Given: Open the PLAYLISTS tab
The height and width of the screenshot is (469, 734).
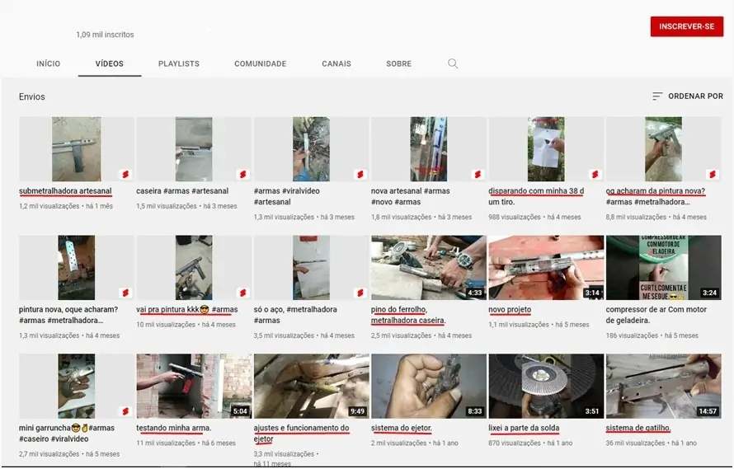Looking at the screenshot, I should [x=179, y=63].
